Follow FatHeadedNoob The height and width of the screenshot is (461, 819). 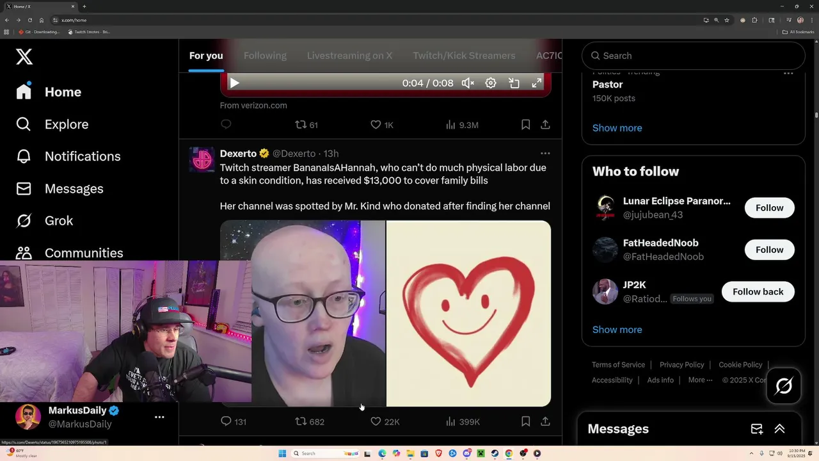click(x=769, y=250)
